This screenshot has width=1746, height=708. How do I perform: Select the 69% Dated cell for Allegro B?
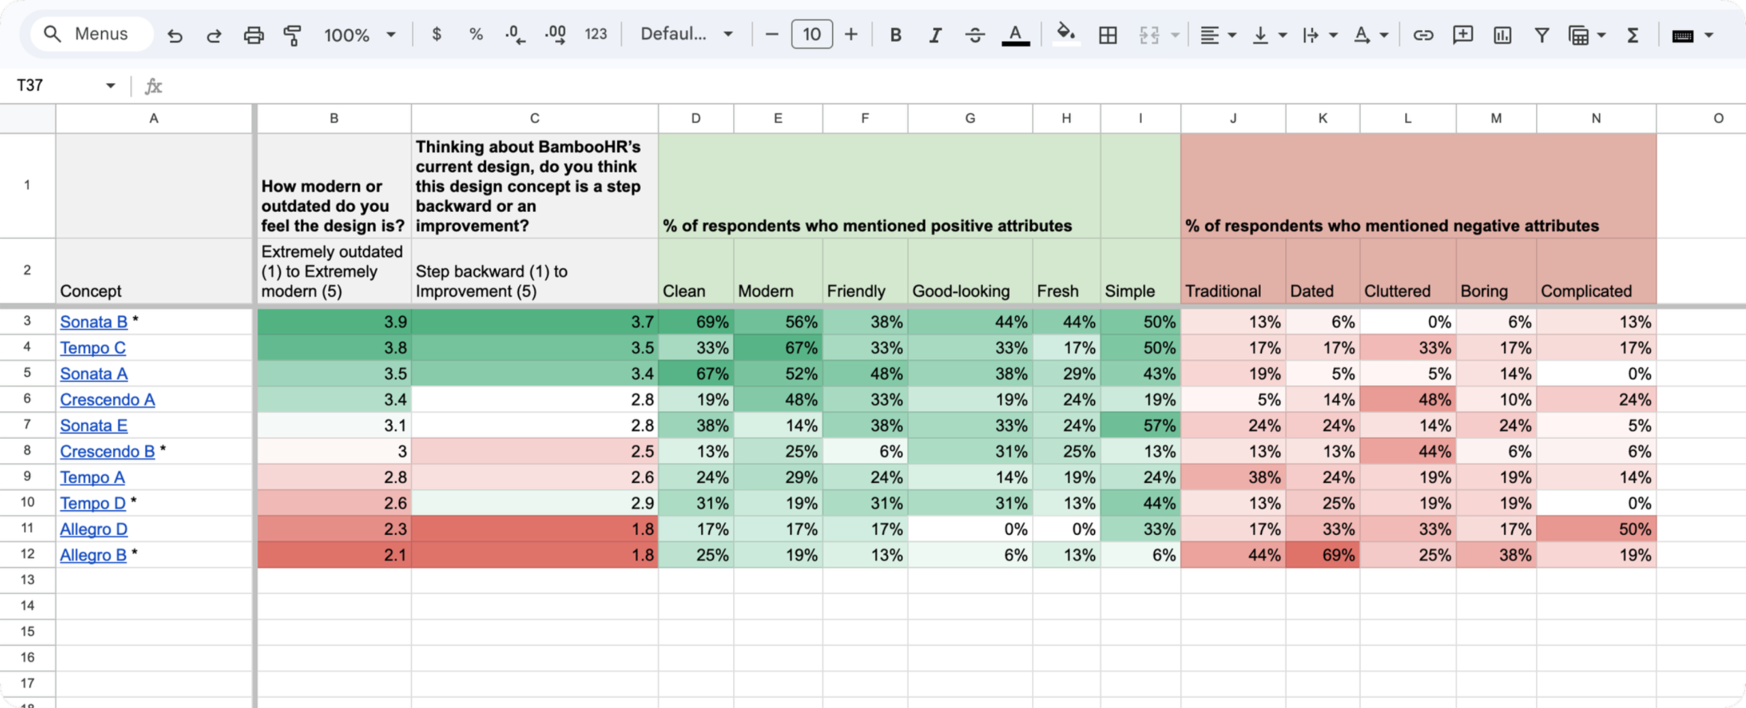[x=1322, y=555]
